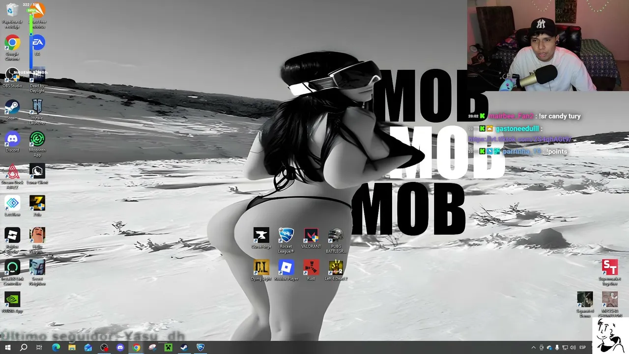Select the PUBG BATTLEGROUNDS shortcut

336,240
